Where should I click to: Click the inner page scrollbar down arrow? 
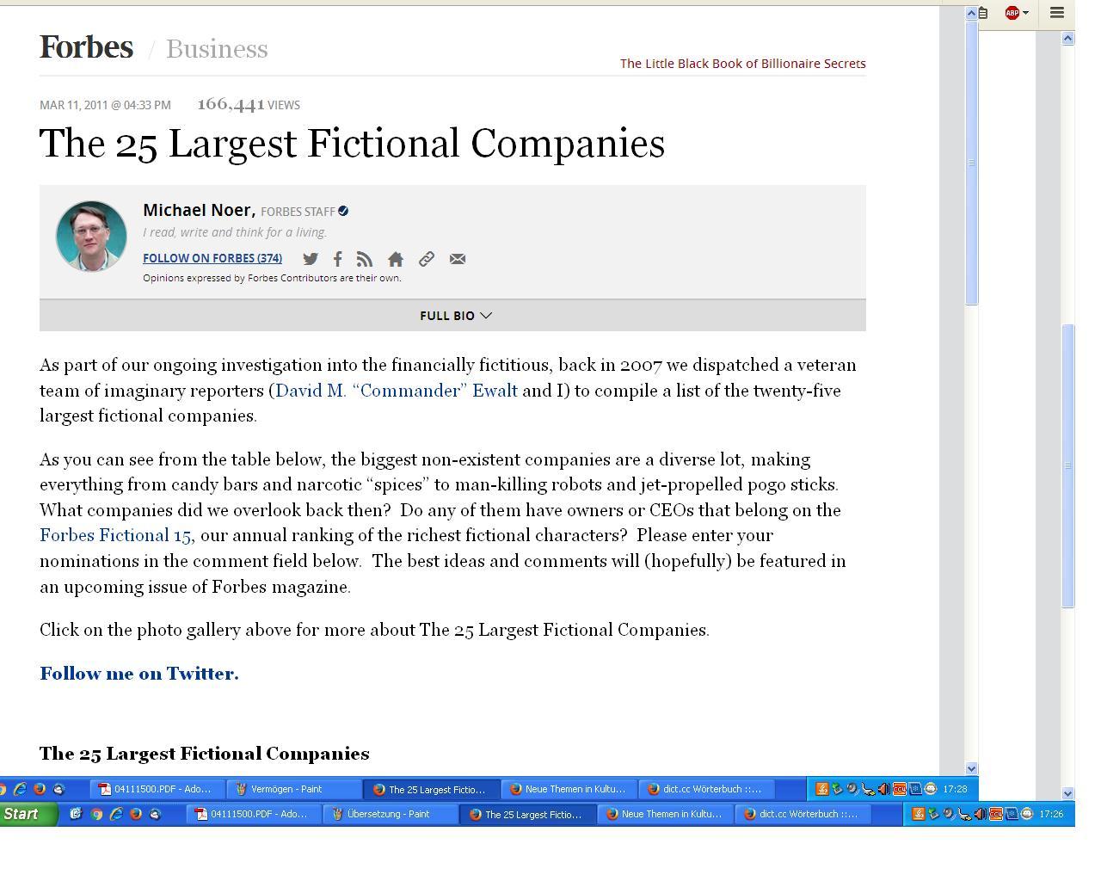pos(972,768)
